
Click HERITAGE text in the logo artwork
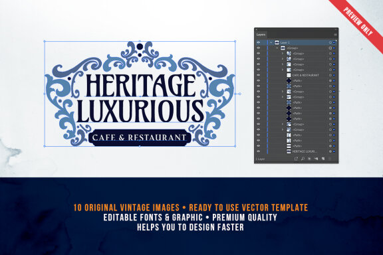click(141, 86)
